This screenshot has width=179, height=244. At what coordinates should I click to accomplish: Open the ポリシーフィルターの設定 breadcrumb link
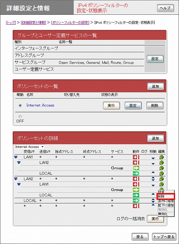pyautogui.click(x=70, y=23)
